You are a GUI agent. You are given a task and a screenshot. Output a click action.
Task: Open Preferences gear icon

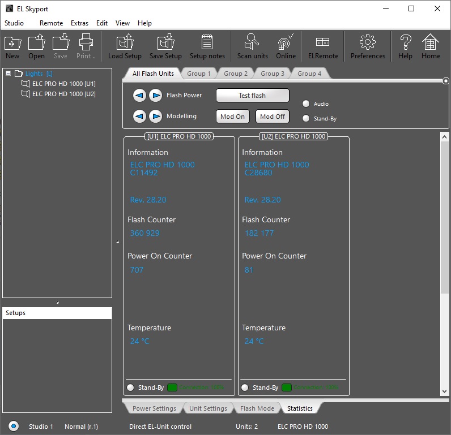pos(368,47)
